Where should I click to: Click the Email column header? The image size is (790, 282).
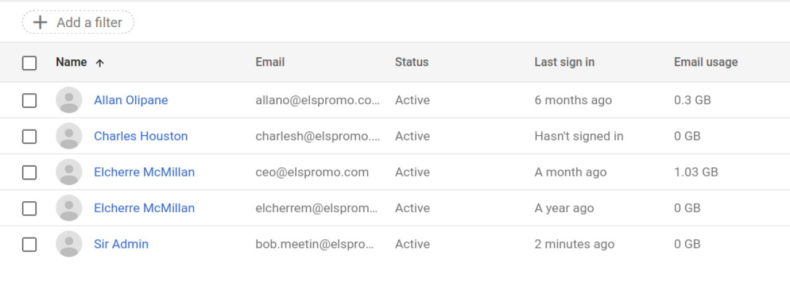(x=270, y=62)
